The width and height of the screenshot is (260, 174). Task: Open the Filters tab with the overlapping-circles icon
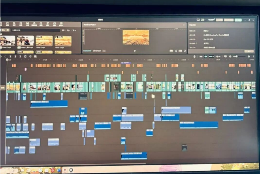tap(41, 24)
